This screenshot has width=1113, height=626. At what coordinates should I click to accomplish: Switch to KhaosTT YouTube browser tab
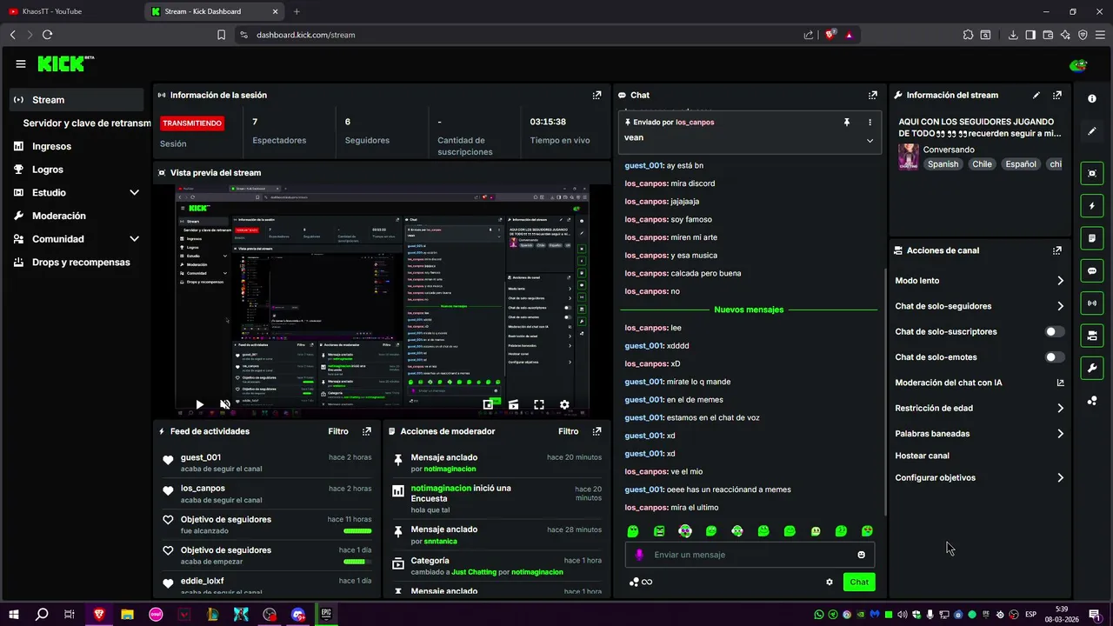point(71,11)
